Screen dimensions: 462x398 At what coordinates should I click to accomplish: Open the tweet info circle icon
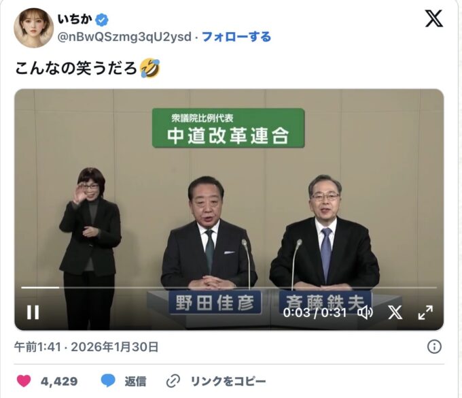tap(434, 347)
